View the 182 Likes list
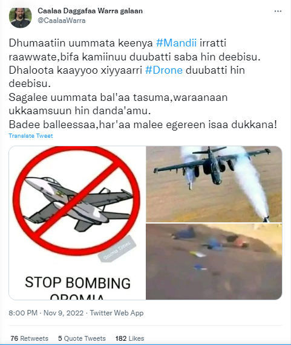Screen dimensions: 291x345 pyautogui.click(x=129, y=338)
